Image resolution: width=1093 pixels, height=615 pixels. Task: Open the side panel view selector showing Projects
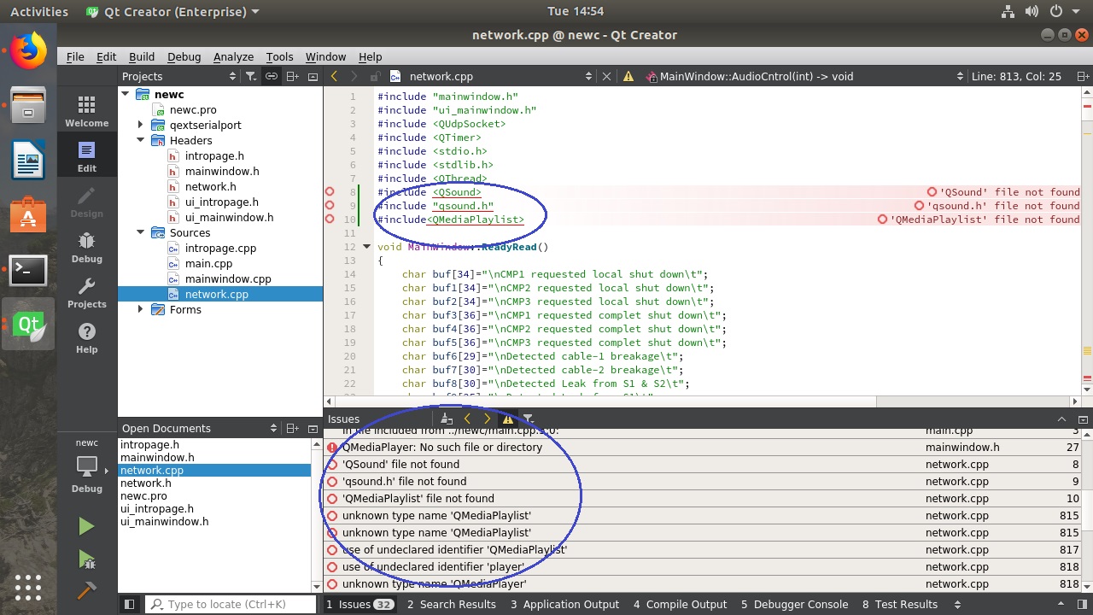tap(179, 76)
